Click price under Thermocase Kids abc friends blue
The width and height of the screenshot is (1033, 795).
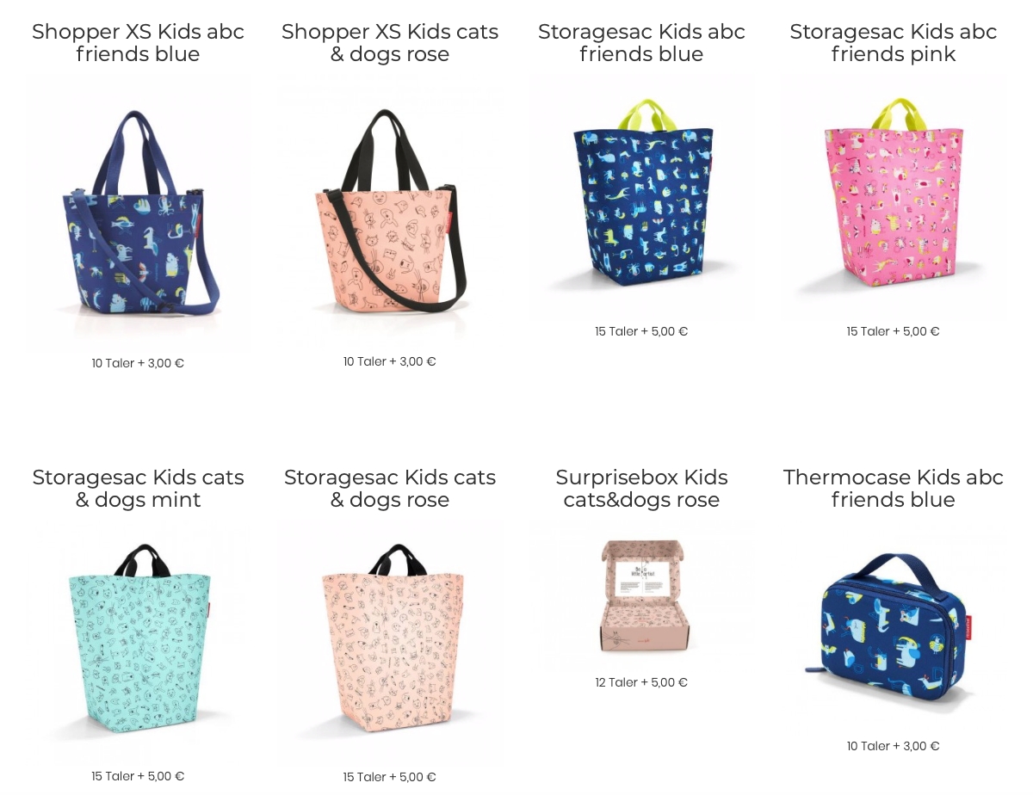[x=893, y=746]
